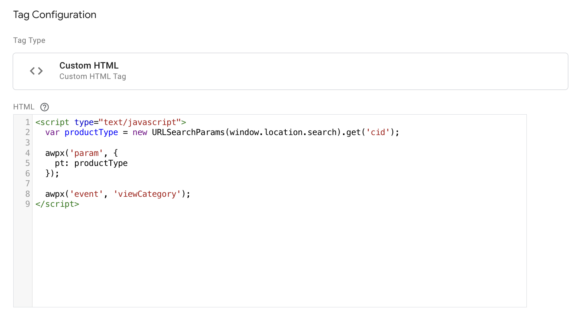
Task: Click the 'var productType' code line
Action: (222, 132)
